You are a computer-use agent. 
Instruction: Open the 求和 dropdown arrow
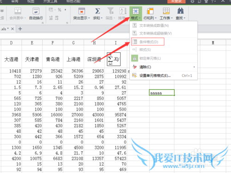click(102, 18)
